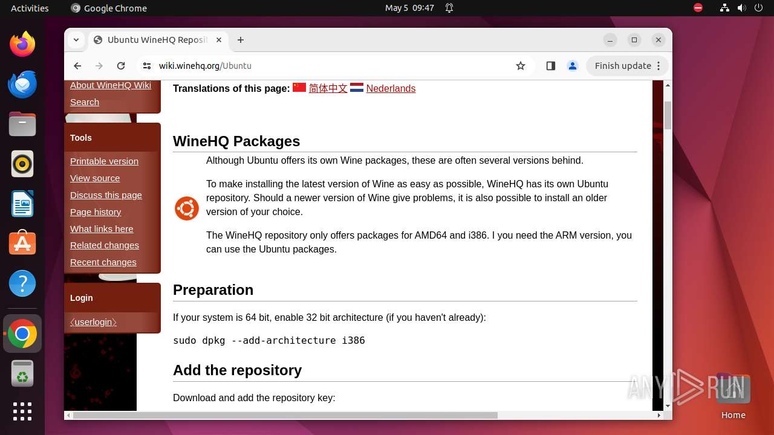Screen dimensions: 774x435
Task: Go back to the previous page
Action: (x=77, y=66)
